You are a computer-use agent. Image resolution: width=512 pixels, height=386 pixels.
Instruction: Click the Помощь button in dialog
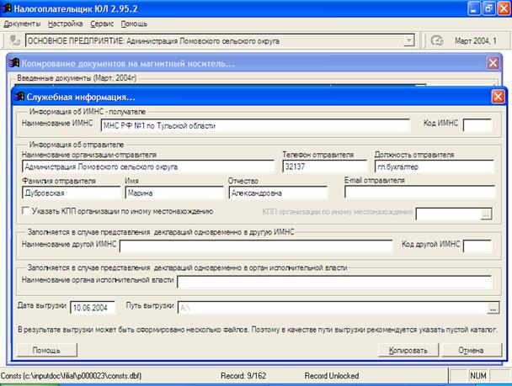click(x=46, y=351)
